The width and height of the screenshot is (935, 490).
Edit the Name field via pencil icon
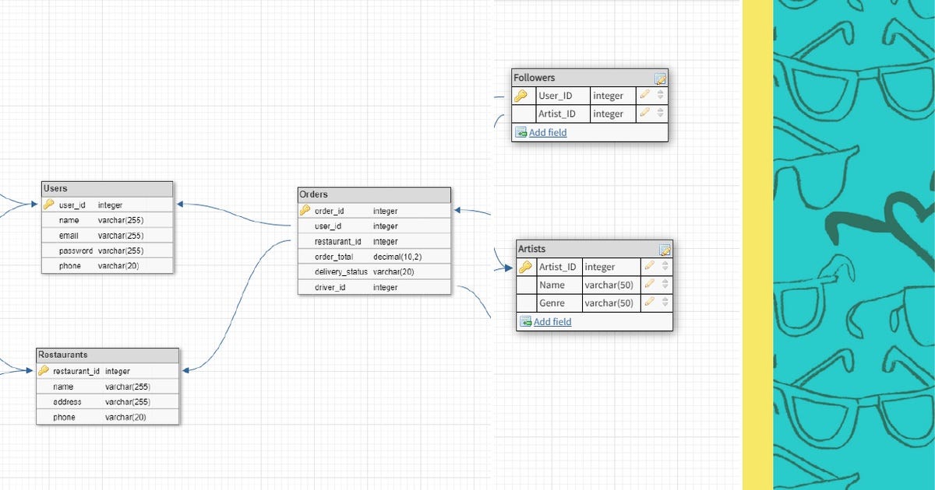pyautogui.click(x=649, y=285)
